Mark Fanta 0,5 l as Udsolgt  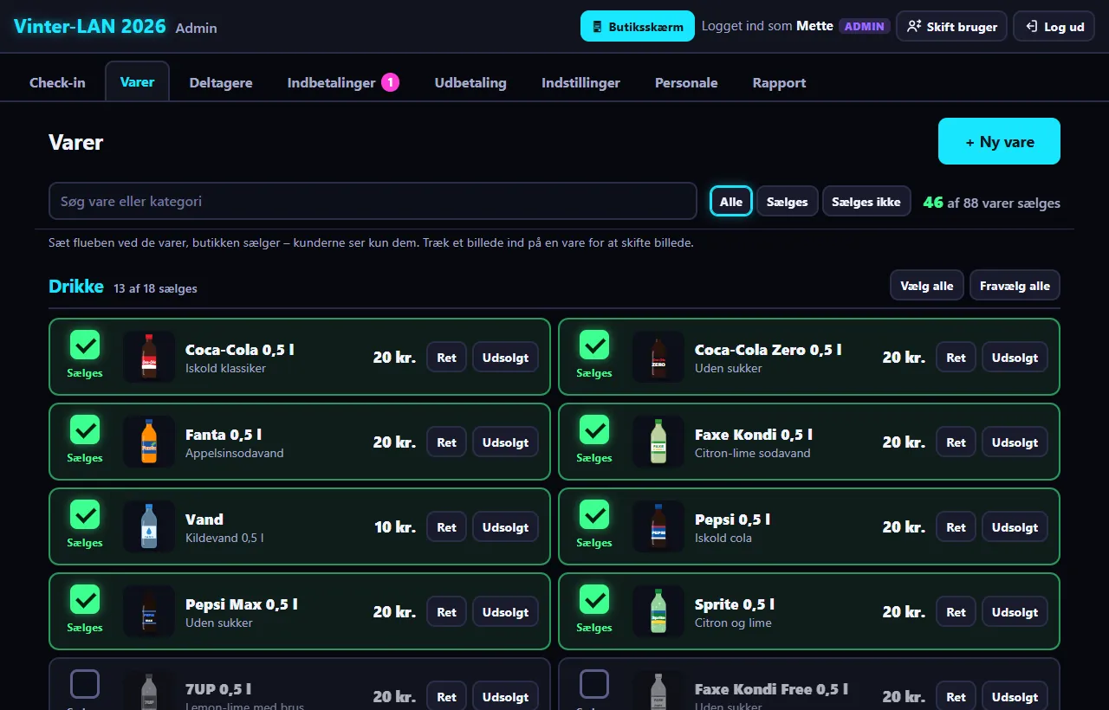[x=505, y=442]
